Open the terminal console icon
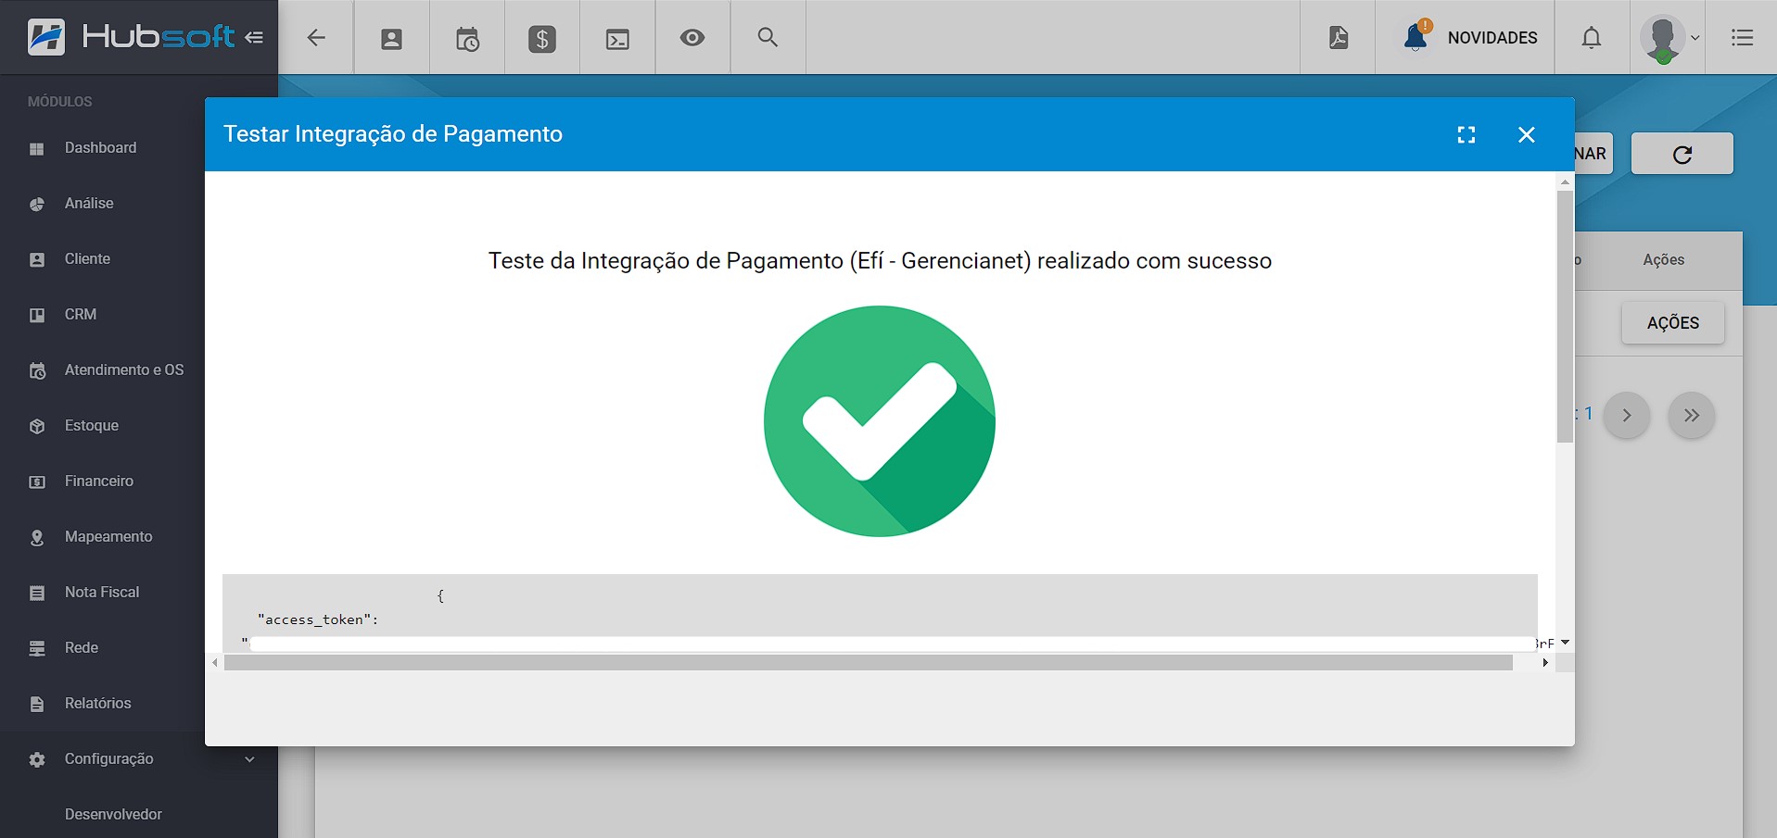The height and width of the screenshot is (838, 1777). coord(617,39)
